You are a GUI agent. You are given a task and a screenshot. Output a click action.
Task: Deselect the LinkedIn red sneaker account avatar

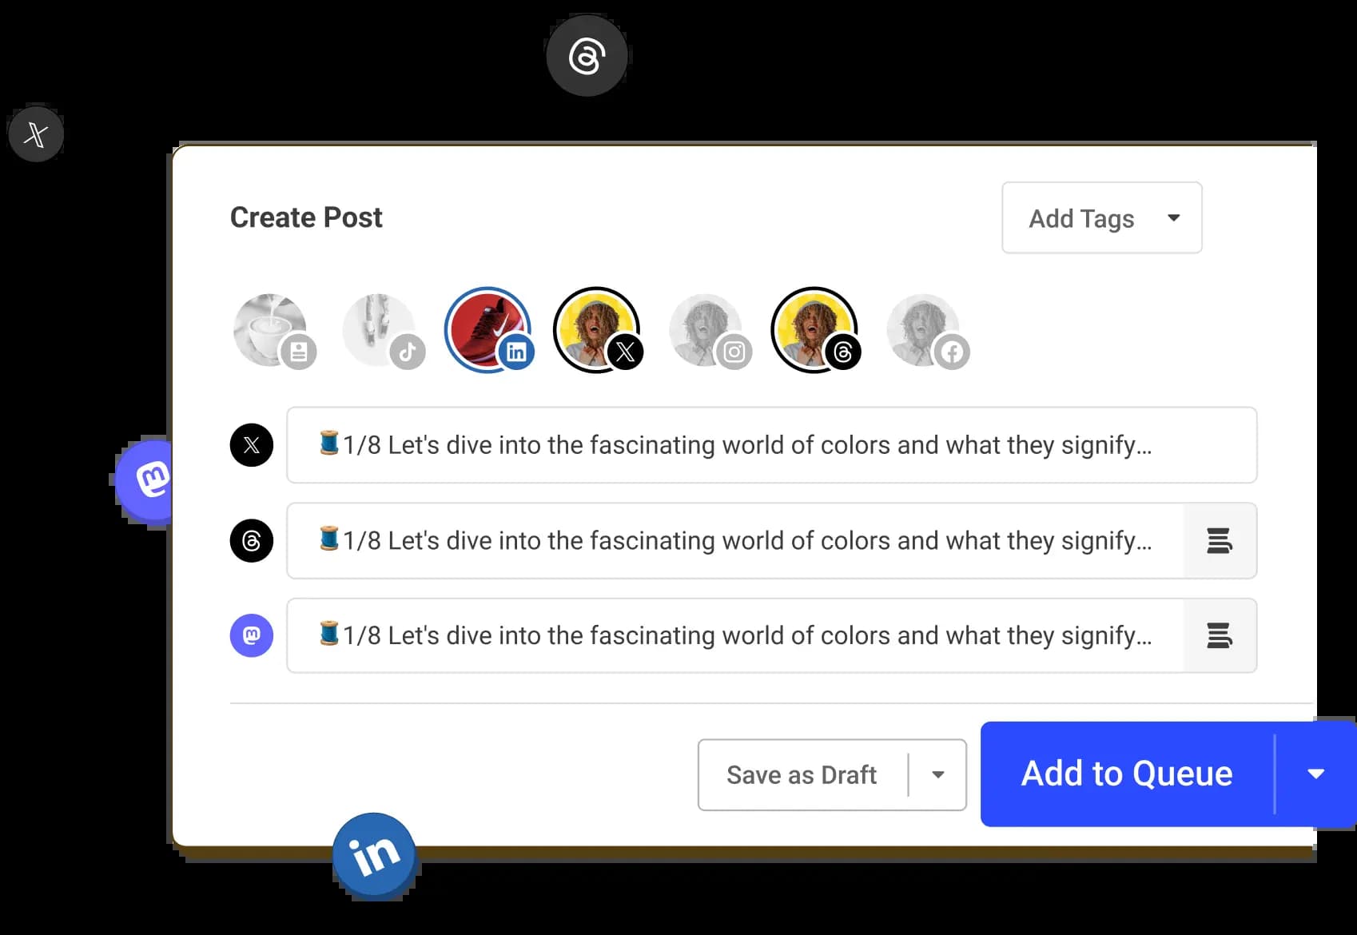click(x=489, y=329)
